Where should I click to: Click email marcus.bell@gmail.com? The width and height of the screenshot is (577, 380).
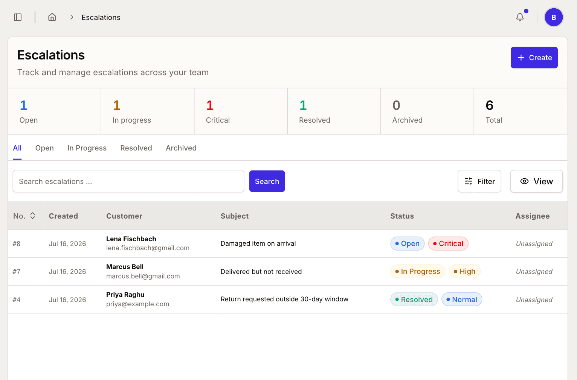pyautogui.click(x=143, y=276)
